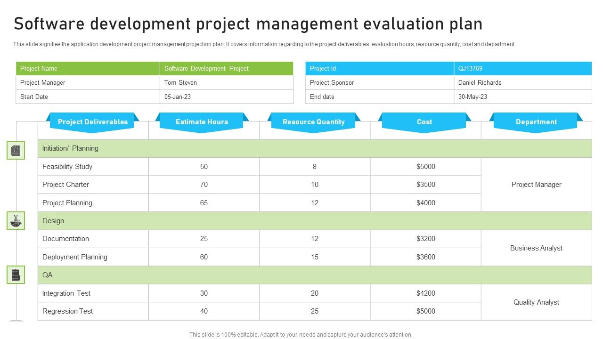Select the QJ13769 cell
This screenshot has height=339, width=603.
pyautogui.click(x=523, y=69)
